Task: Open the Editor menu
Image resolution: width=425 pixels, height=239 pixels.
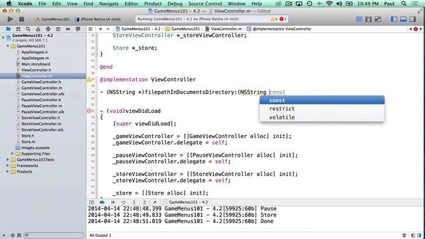Action: (x=131, y=3)
